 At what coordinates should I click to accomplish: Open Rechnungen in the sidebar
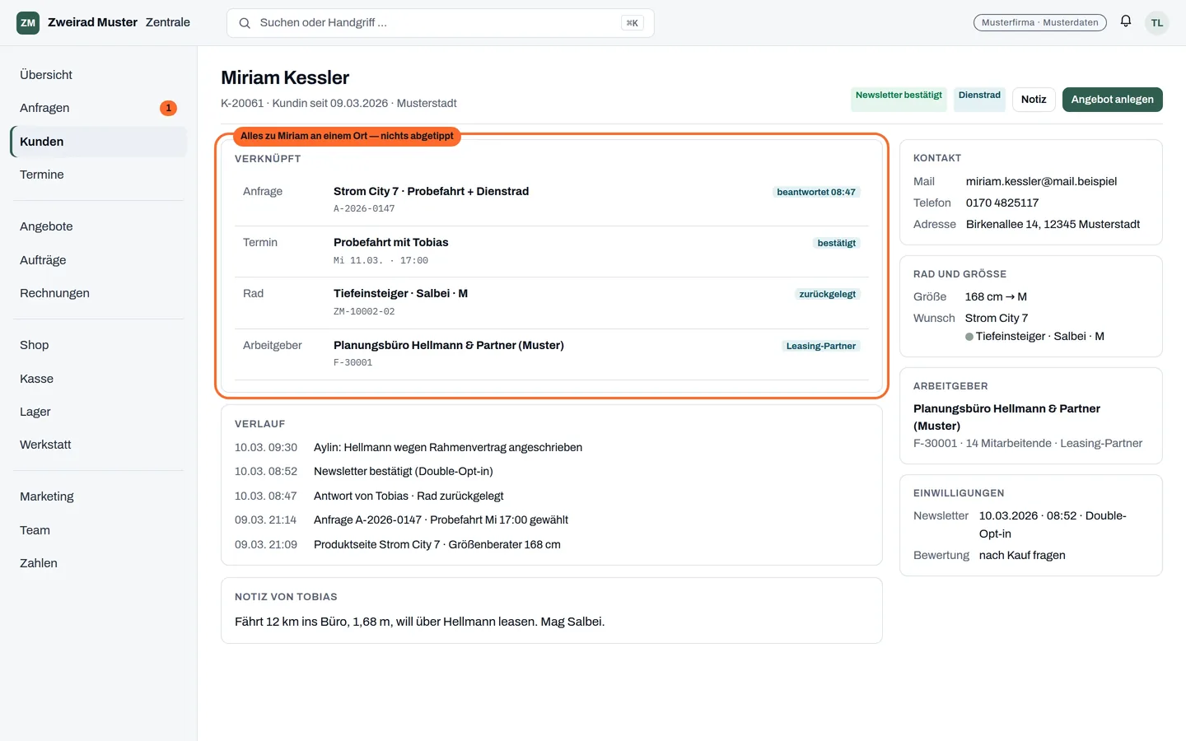(x=99, y=293)
